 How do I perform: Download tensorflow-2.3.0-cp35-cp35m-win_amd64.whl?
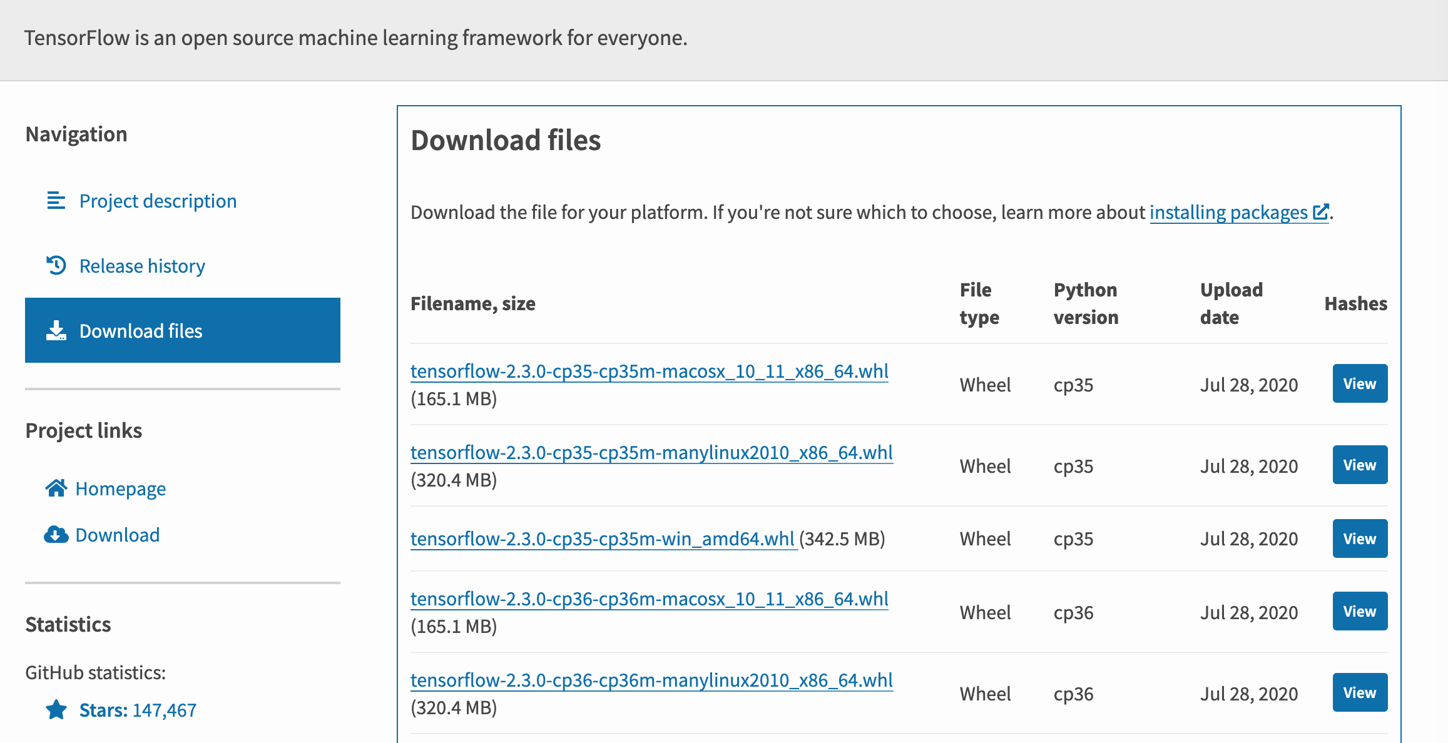click(x=603, y=539)
